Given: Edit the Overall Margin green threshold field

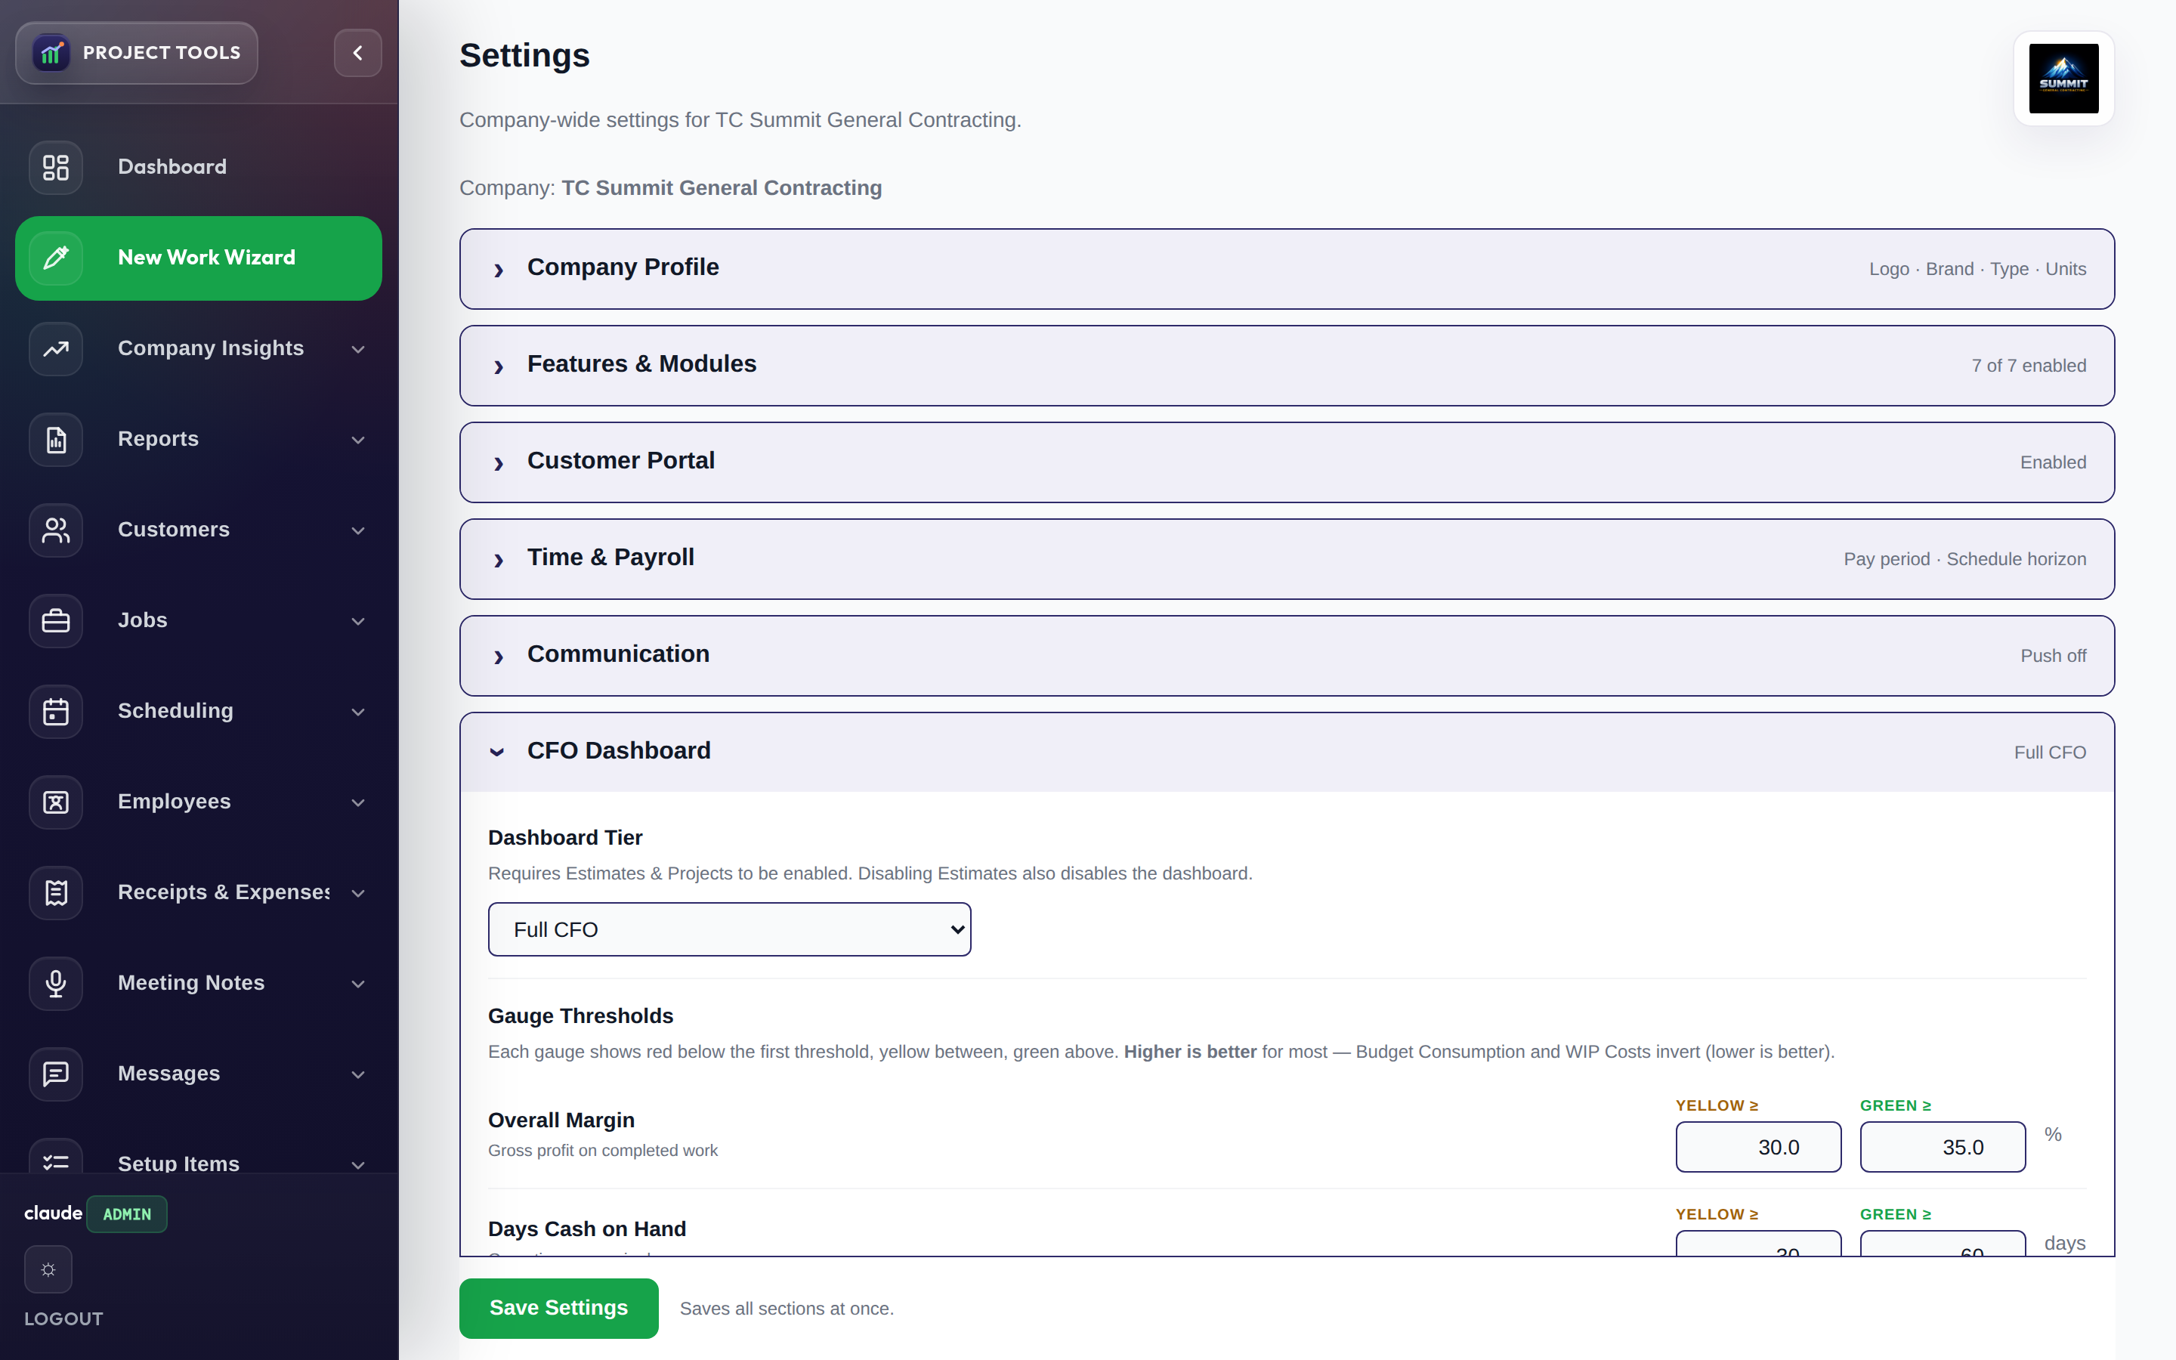Looking at the screenshot, I should (x=1943, y=1147).
